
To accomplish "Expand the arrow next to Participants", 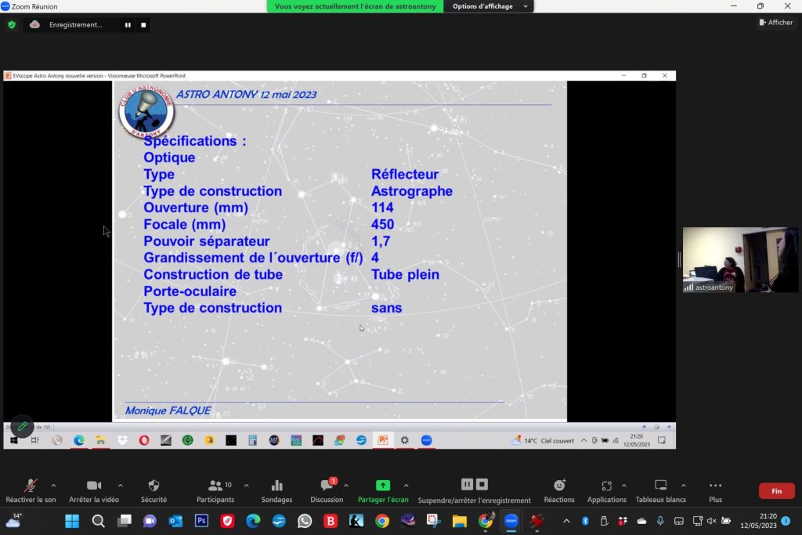I will point(247,486).
